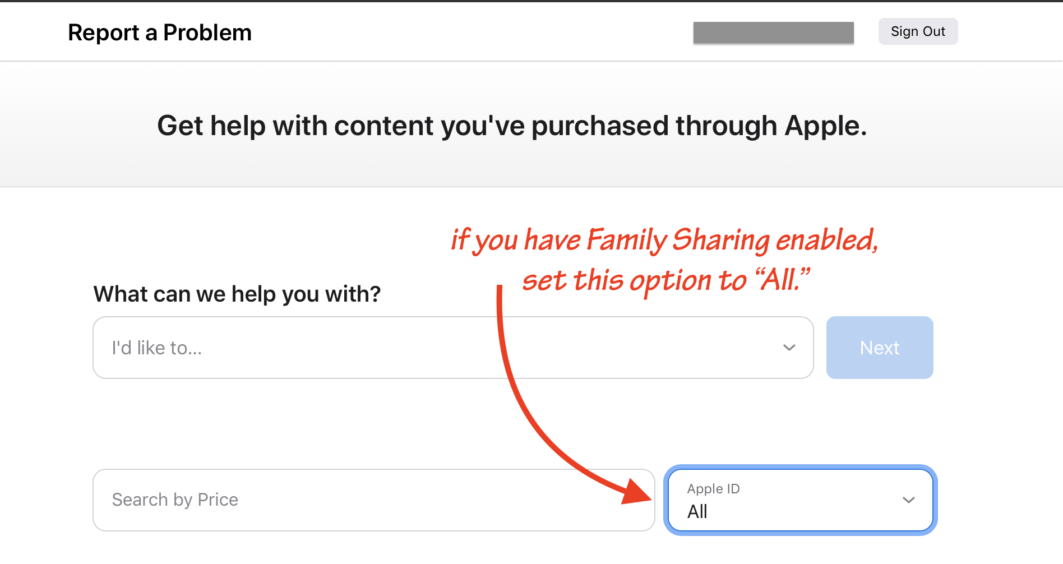The width and height of the screenshot is (1063, 564).
Task: Click red "if you have Family Sharing enabled" text
Action: pos(664,240)
